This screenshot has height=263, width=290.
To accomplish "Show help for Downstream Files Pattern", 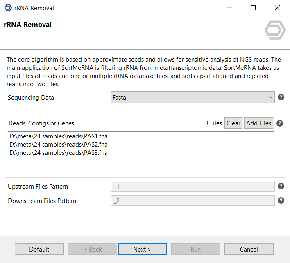I will point(281,201).
